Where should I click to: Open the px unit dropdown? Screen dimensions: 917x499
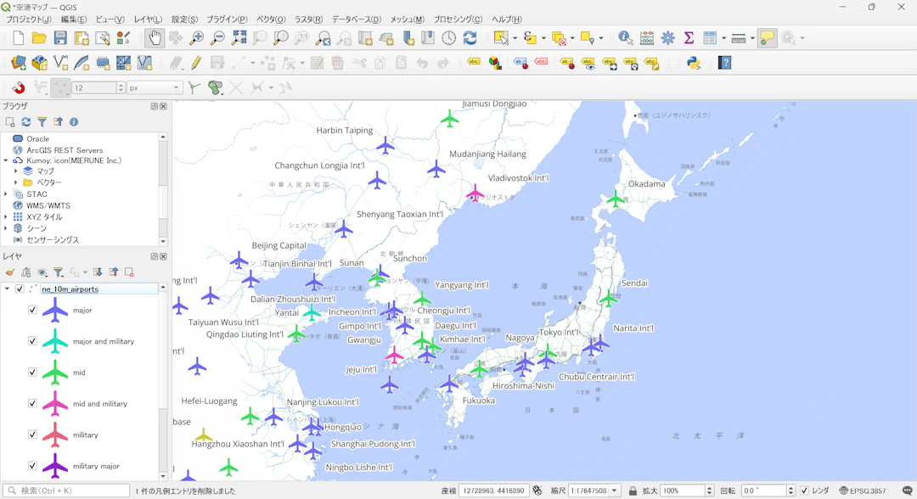point(155,87)
